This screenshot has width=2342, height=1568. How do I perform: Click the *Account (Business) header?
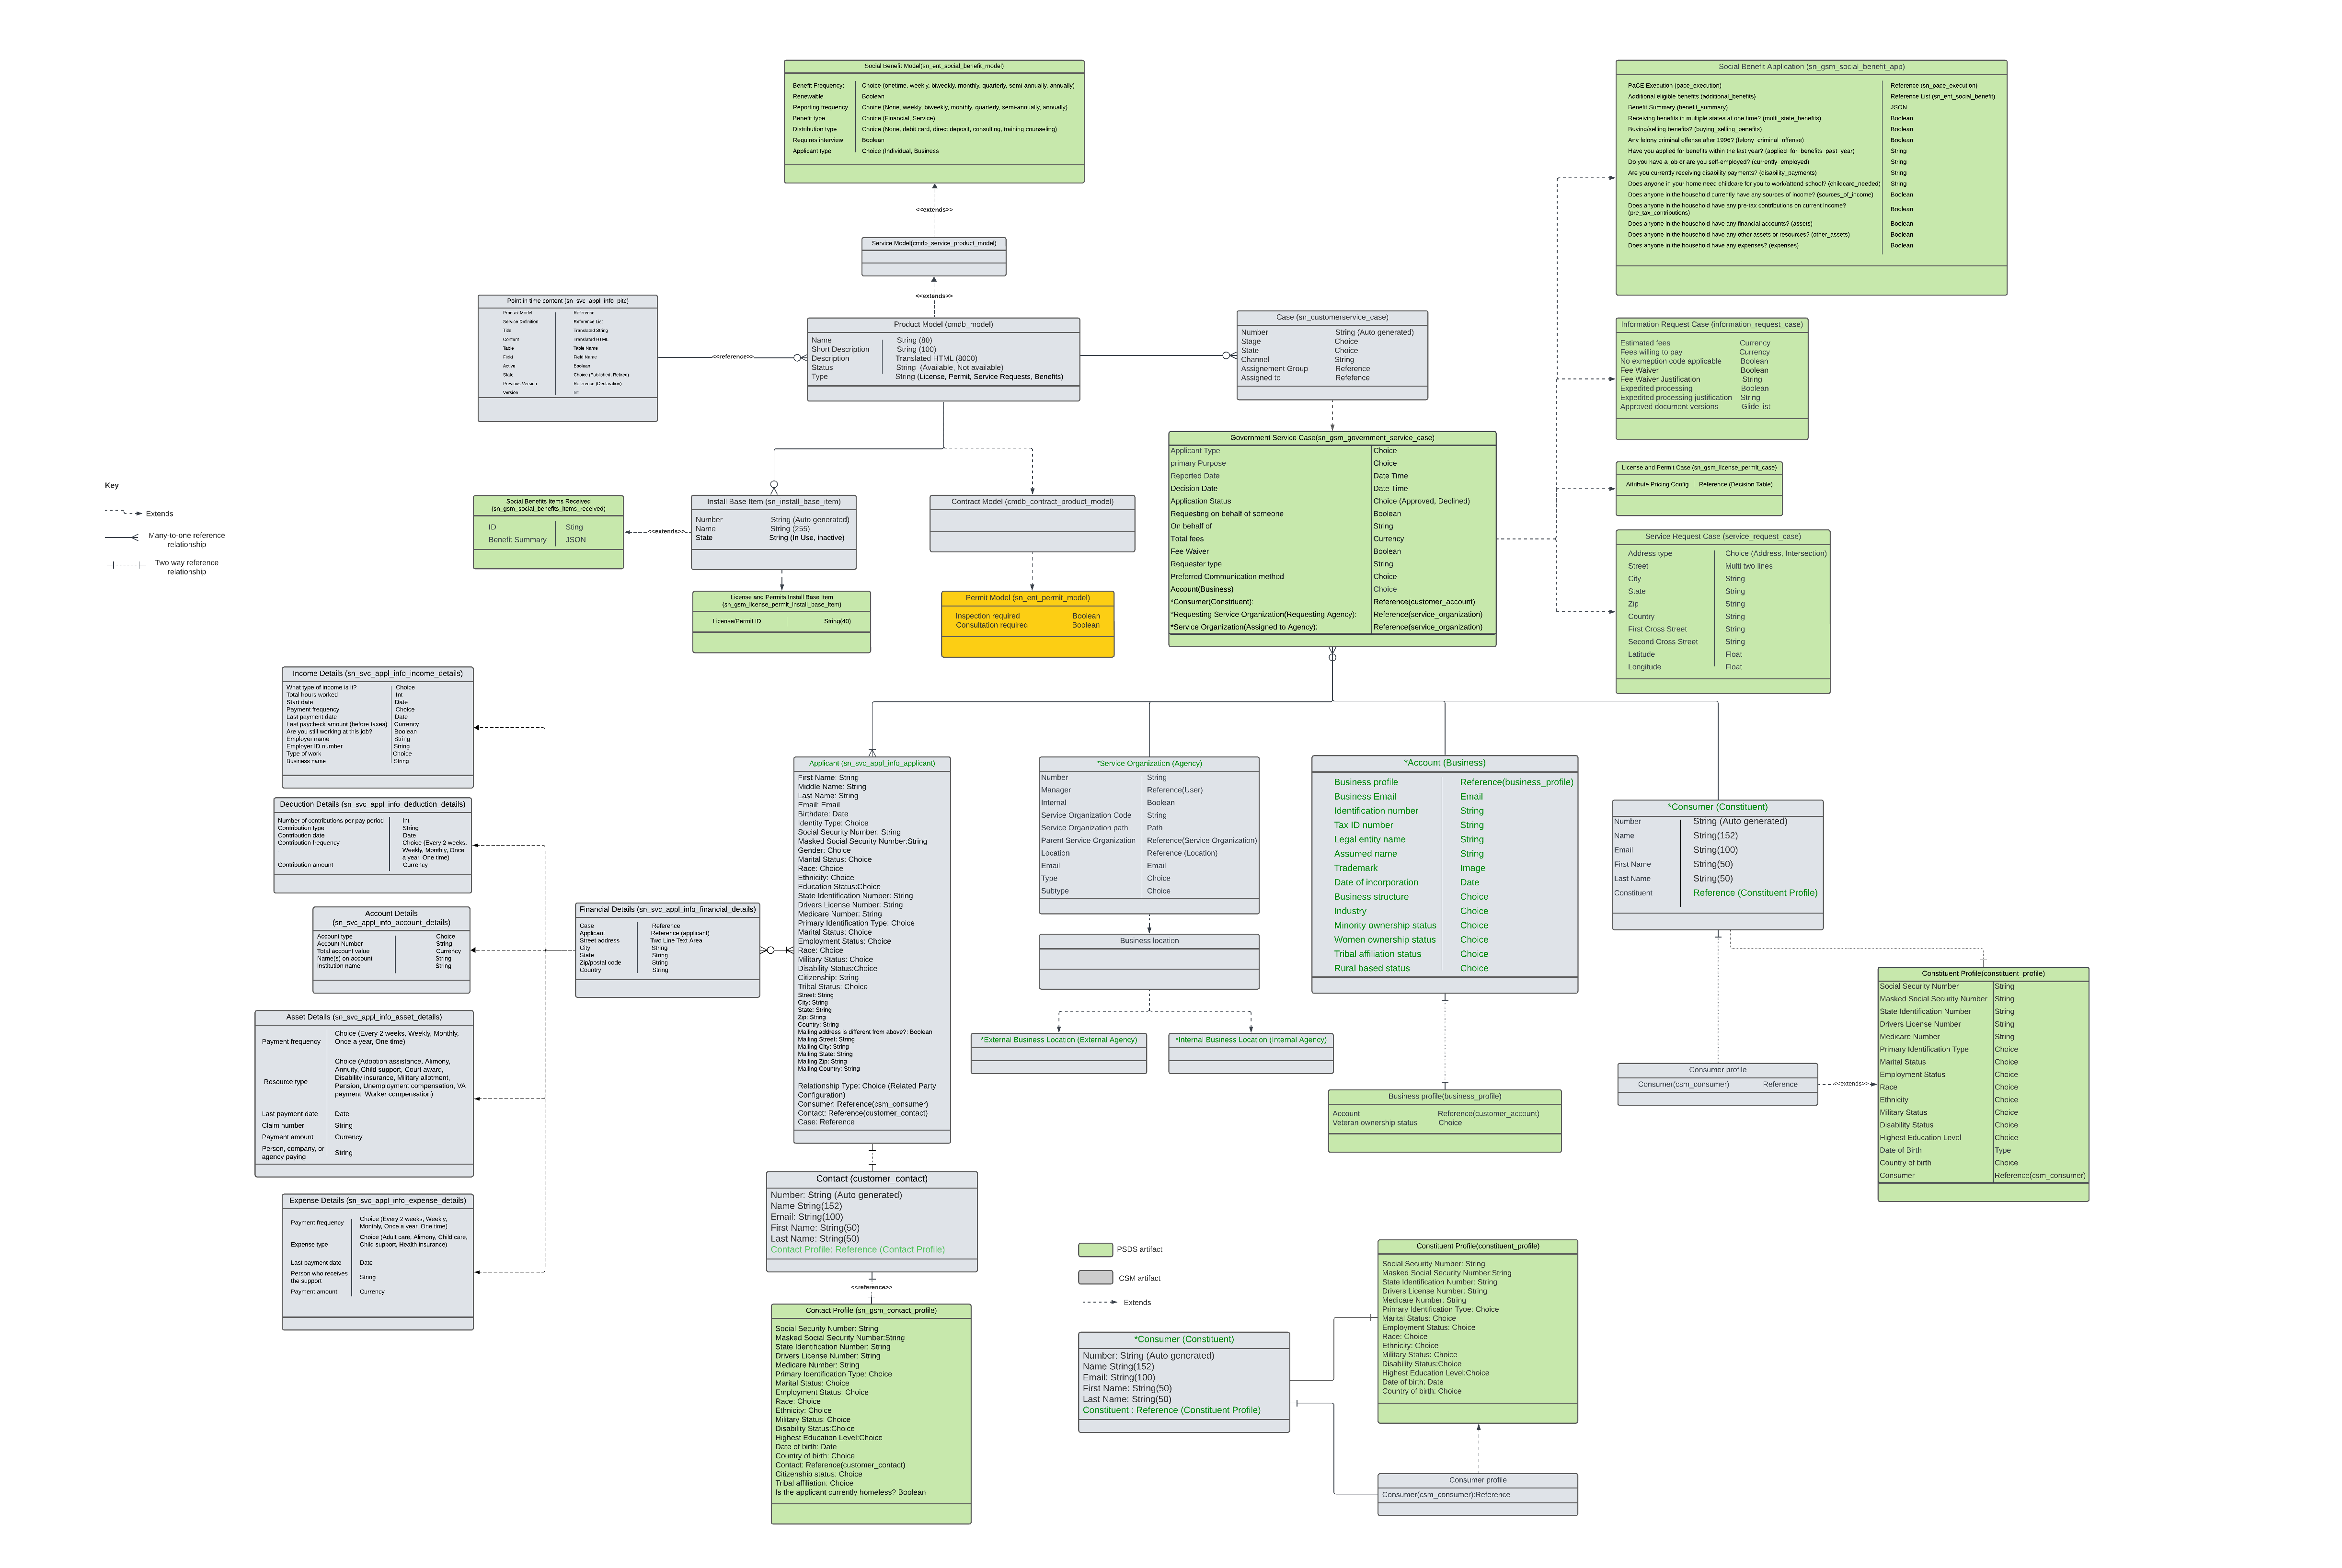tap(1444, 763)
